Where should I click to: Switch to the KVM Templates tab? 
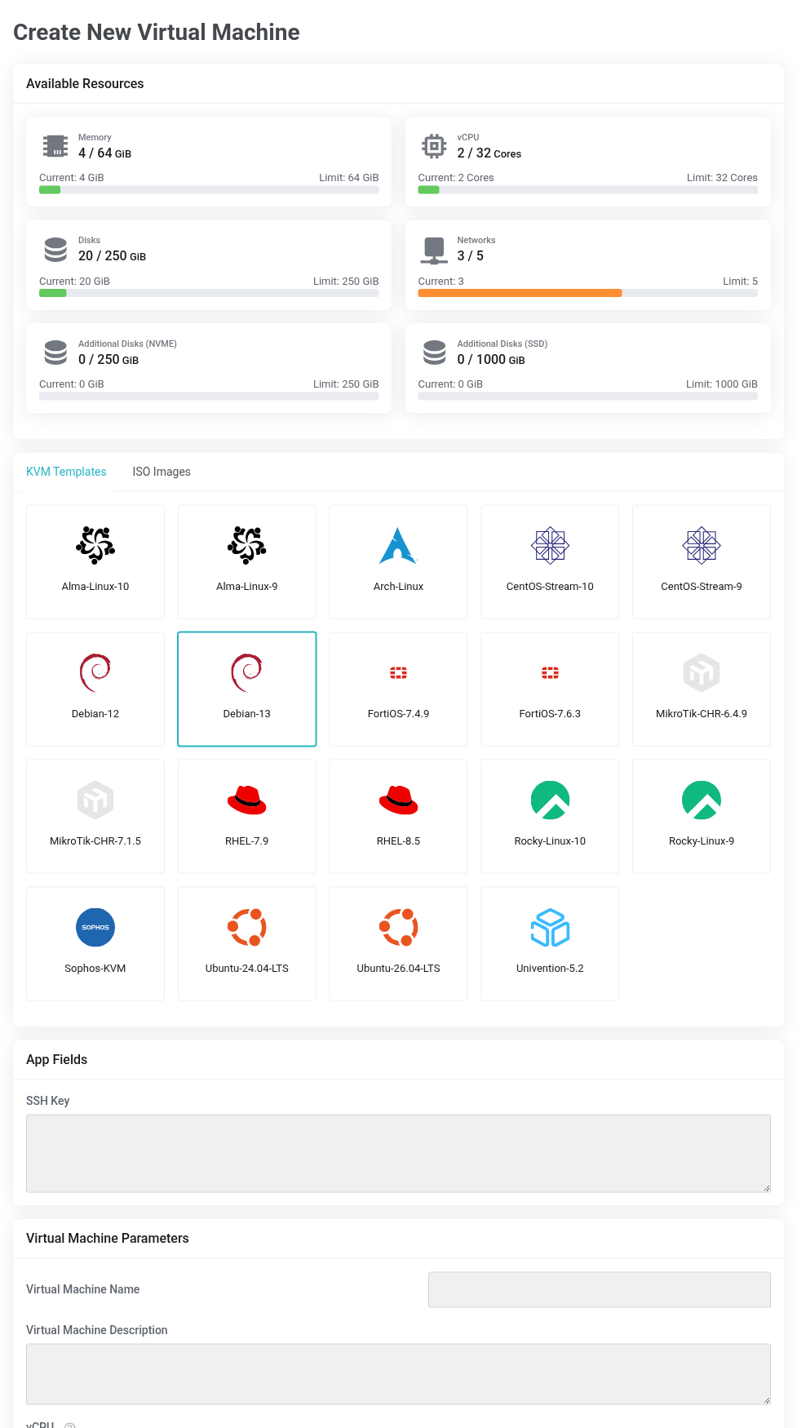(x=66, y=472)
